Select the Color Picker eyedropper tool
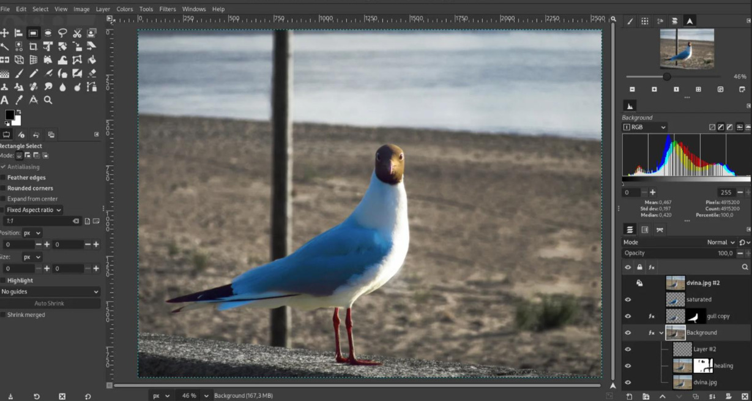This screenshot has width=752, height=401. pos(19,100)
